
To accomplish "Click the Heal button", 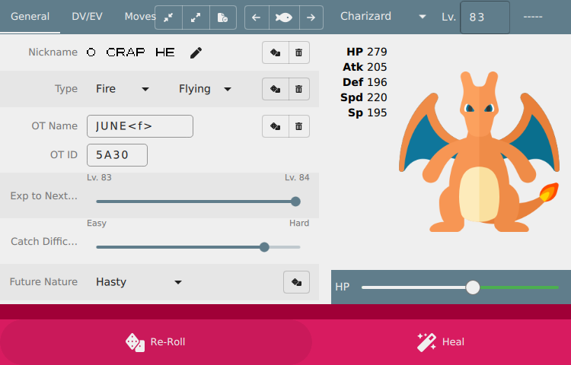I will pos(441,341).
